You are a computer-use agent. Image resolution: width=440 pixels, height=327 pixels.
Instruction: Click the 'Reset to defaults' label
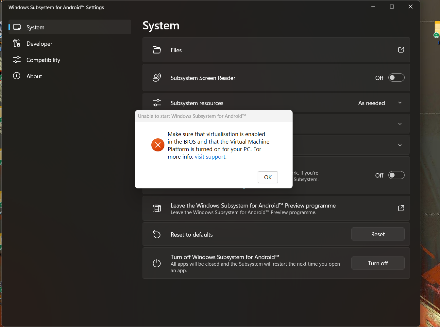pyautogui.click(x=192, y=235)
